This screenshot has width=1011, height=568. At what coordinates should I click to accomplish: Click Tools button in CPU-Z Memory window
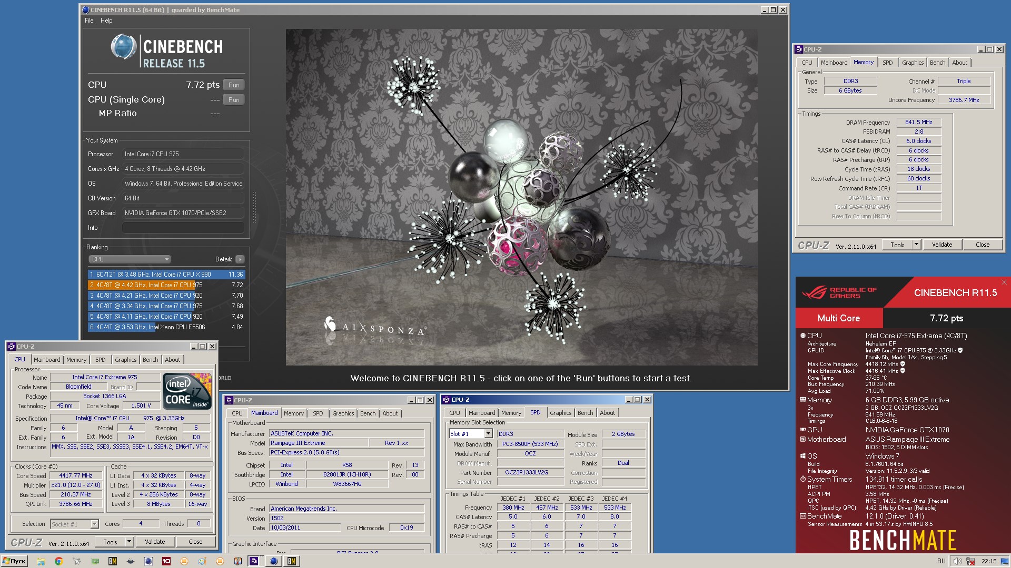point(897,245)
